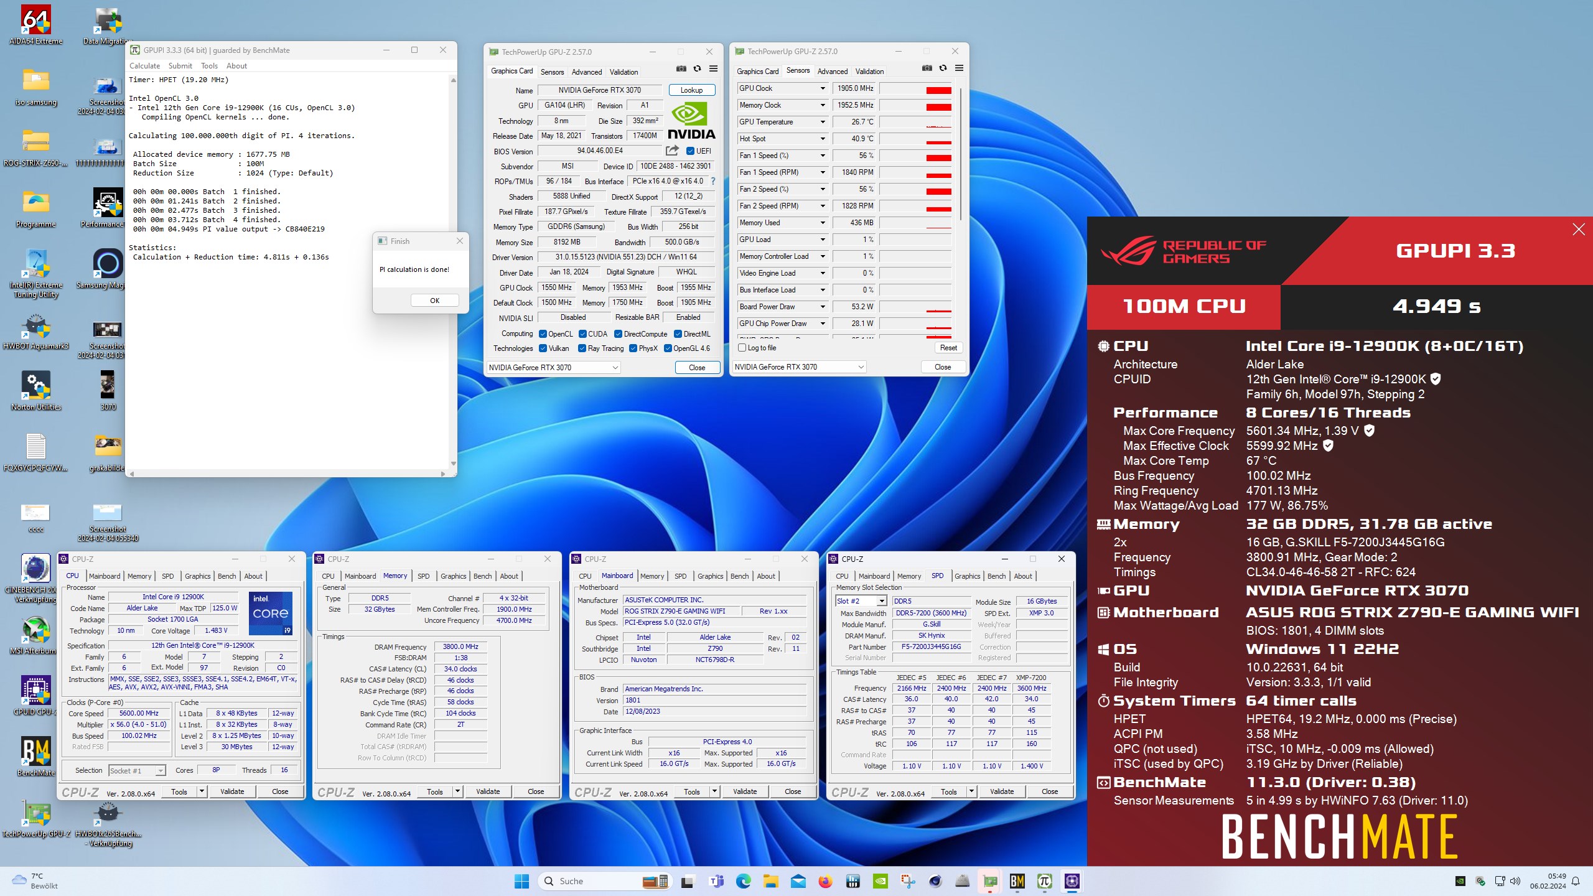Image resolution: width=1593 pixels, height=896 pixels.
Task: Switch to BenchMate taskbar icon
Action: tap(1017, 881)
